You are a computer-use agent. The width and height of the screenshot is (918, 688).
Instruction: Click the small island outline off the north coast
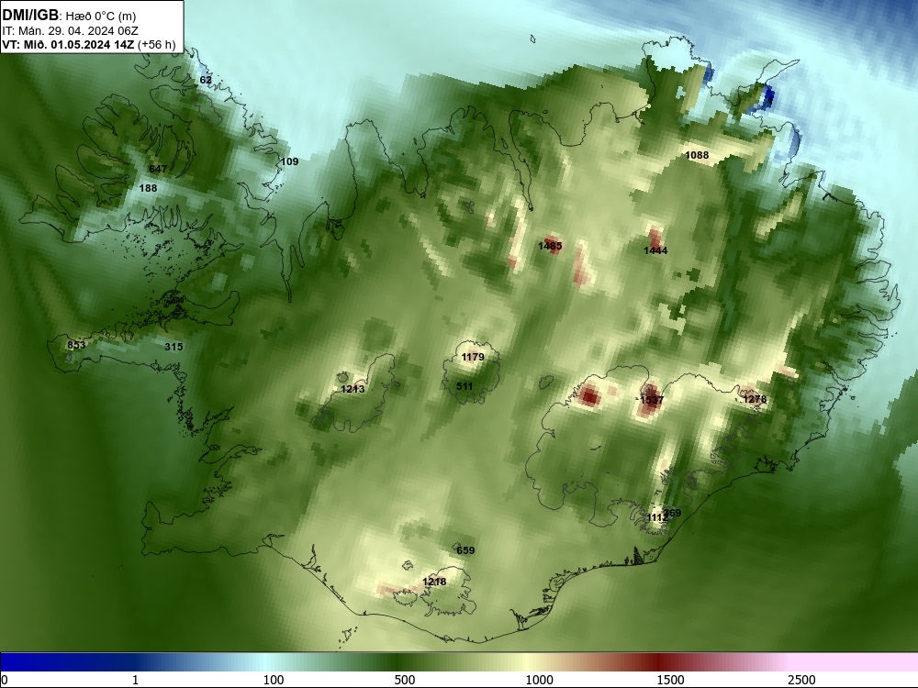click(532, 39)
